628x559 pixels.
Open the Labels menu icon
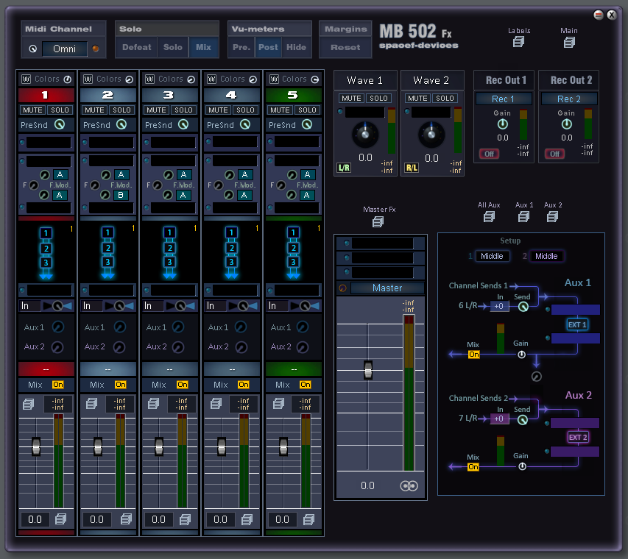point(518,42)
